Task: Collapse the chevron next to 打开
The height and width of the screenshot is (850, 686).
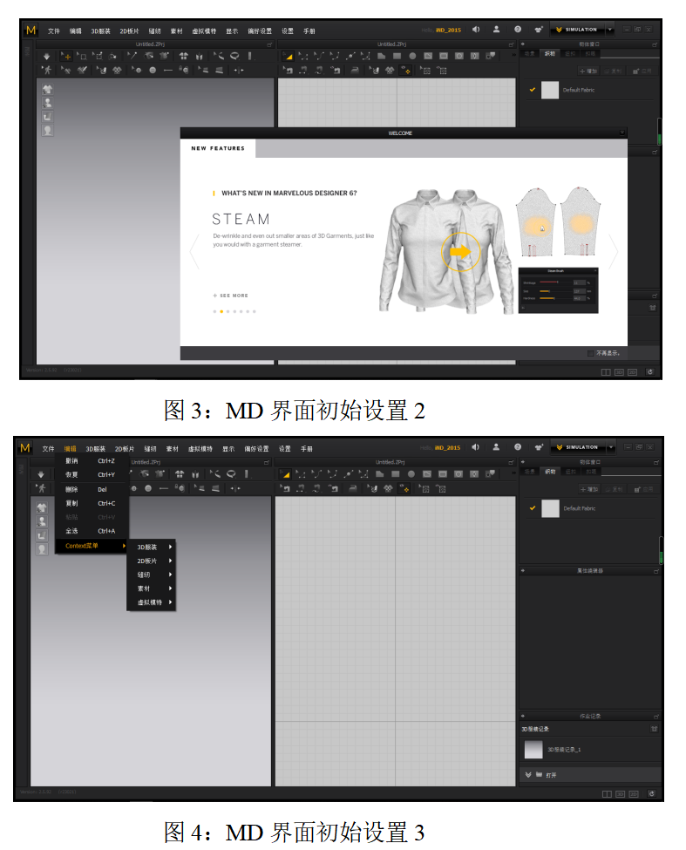Action: pos(528,775)
